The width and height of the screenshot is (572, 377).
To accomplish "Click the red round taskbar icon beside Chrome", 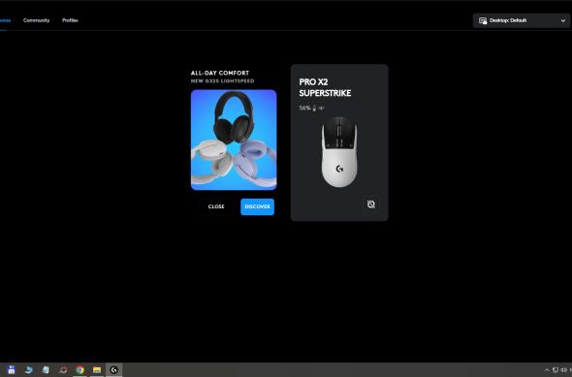I will click(63, 369).
